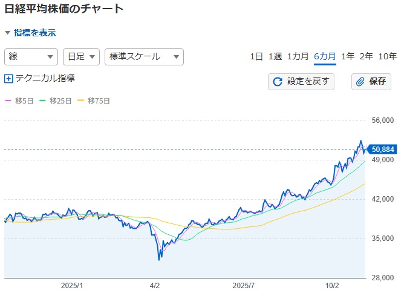Click the pink 移5日 legend line
This screenshot has width=404, height=293.
coord(8,100)
